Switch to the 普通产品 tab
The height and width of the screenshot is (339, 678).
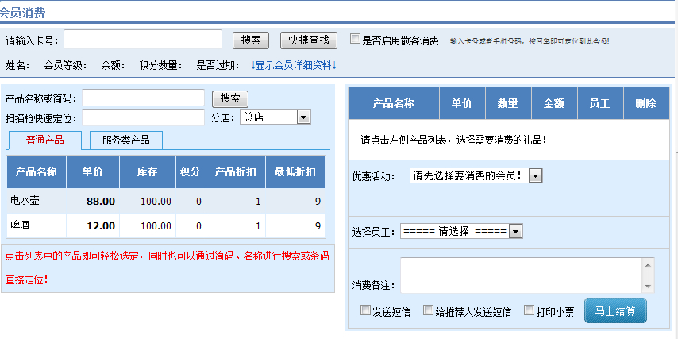44,141
